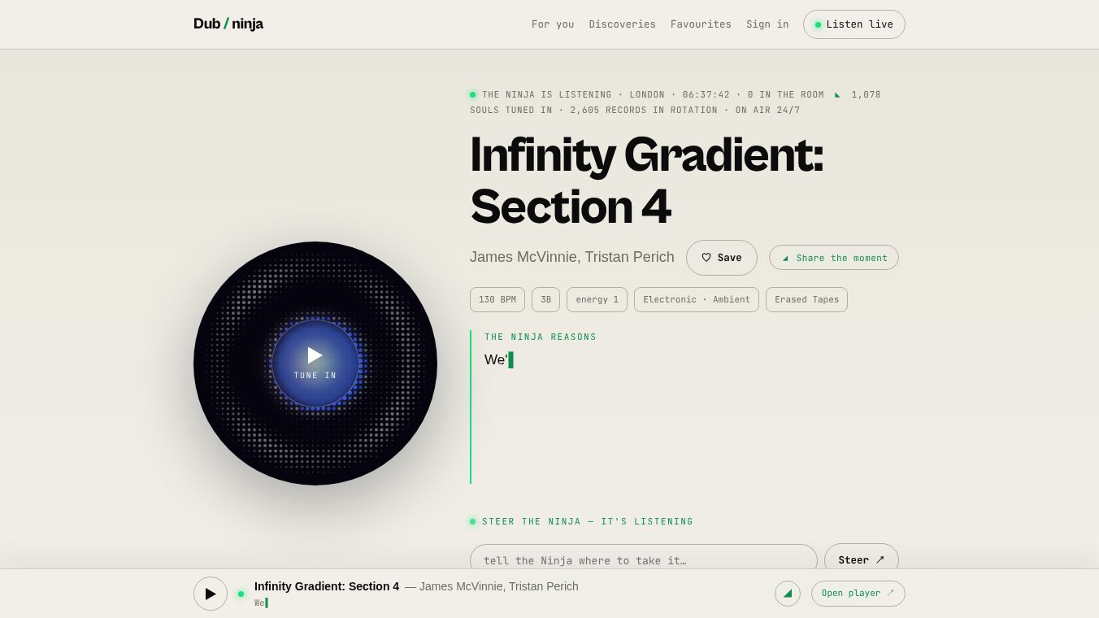Click the small green triangle beside souls count
Viewport: 1099px width, 618px height.
point(837,95)
